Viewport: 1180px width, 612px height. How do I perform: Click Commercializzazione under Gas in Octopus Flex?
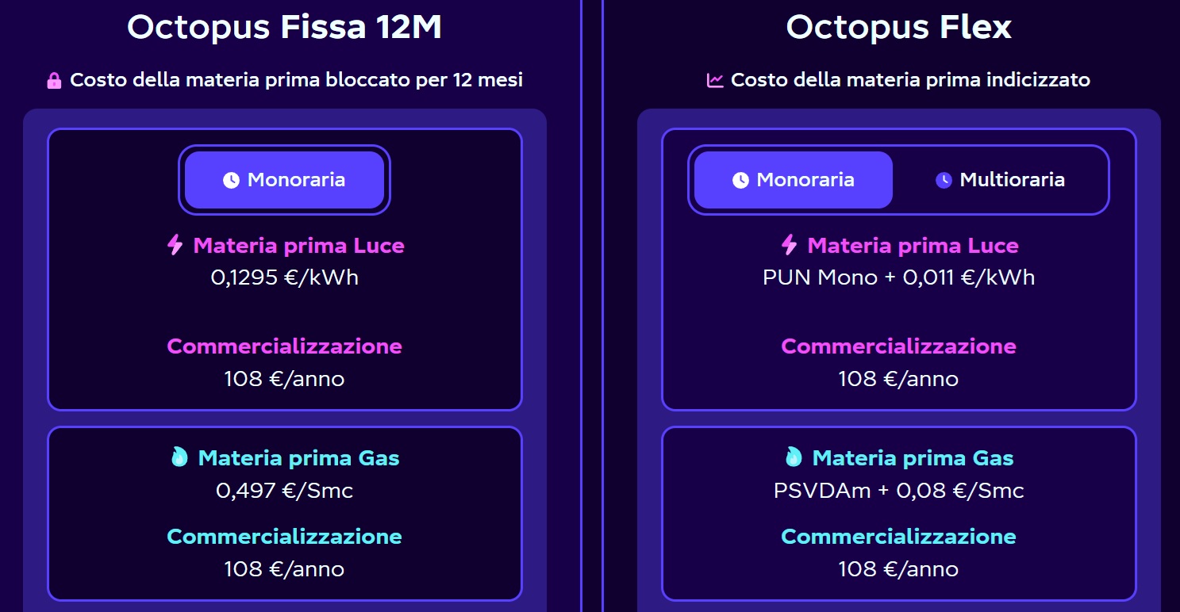point(898,537)
